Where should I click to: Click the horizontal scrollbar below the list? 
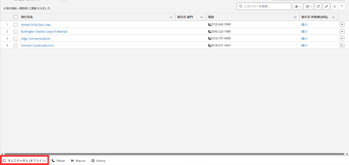click(x=174, y=154)
